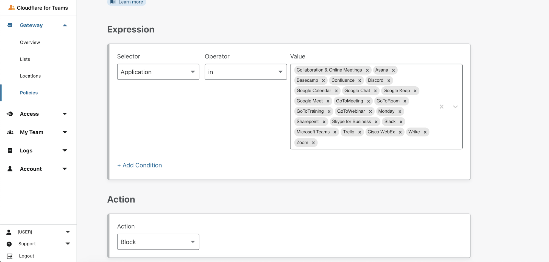Click the Logout icon

10,256
